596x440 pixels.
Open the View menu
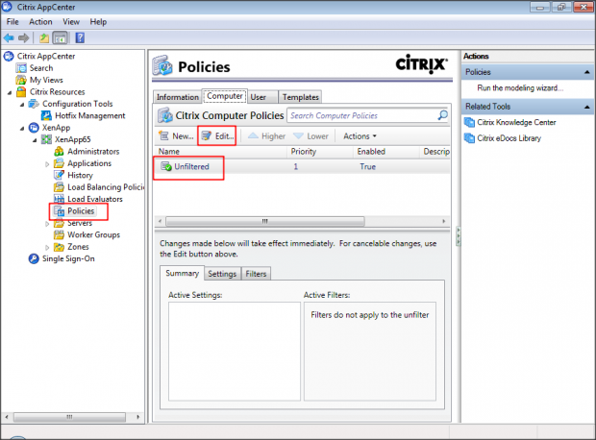(71, 22)
